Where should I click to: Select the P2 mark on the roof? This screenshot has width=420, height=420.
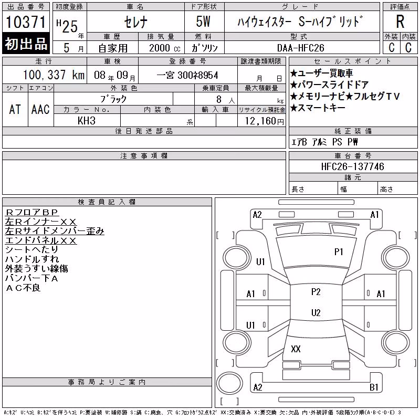click(x=316, y=292)
